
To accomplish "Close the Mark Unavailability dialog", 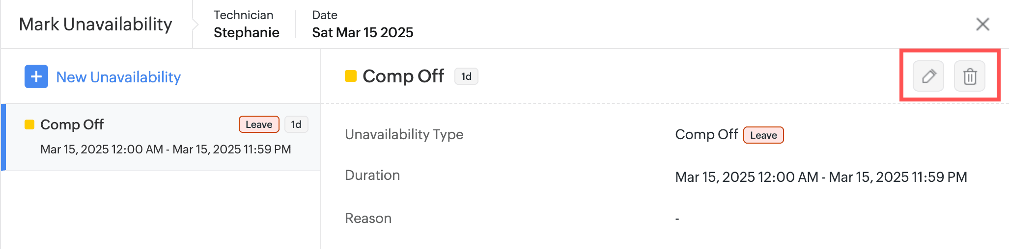I will click(x=982, y=24).
